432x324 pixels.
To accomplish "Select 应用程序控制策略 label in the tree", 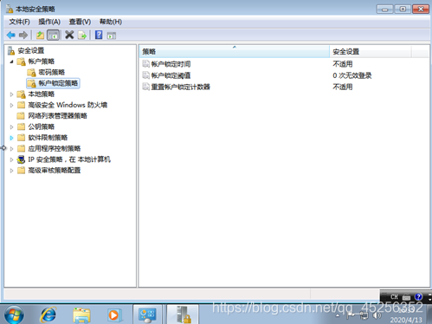I will coord(55,149).
